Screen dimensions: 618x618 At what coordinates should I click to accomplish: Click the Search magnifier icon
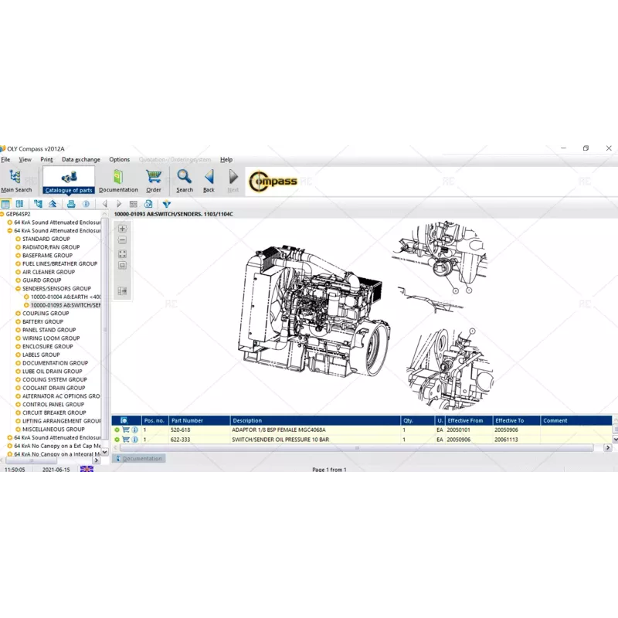tap(185, 181)
